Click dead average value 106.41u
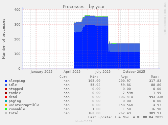The width and height of the screenshot is (168, 125). coord(126,97)
